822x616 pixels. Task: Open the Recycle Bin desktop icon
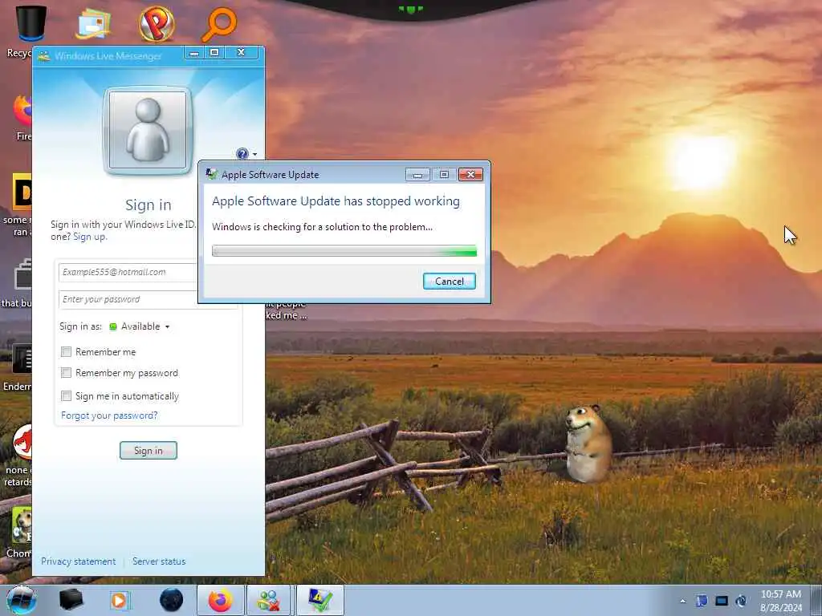point(31,23)
